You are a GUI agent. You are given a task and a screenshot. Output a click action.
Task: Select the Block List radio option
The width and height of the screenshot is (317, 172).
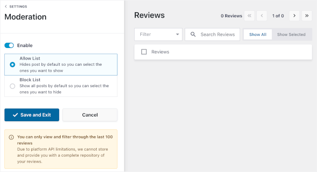[x=12, y=86]
